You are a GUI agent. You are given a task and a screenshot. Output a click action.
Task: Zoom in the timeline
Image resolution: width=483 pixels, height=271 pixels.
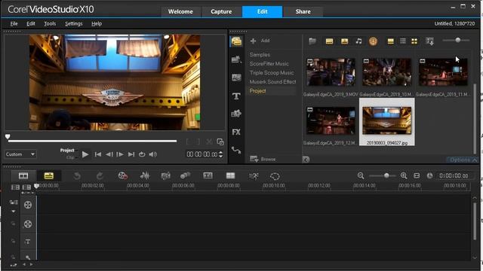coord(404,175)
